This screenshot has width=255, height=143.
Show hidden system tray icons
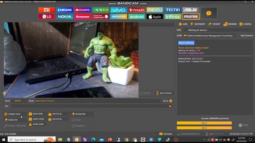pyautogui.click(x=204, y=139)
